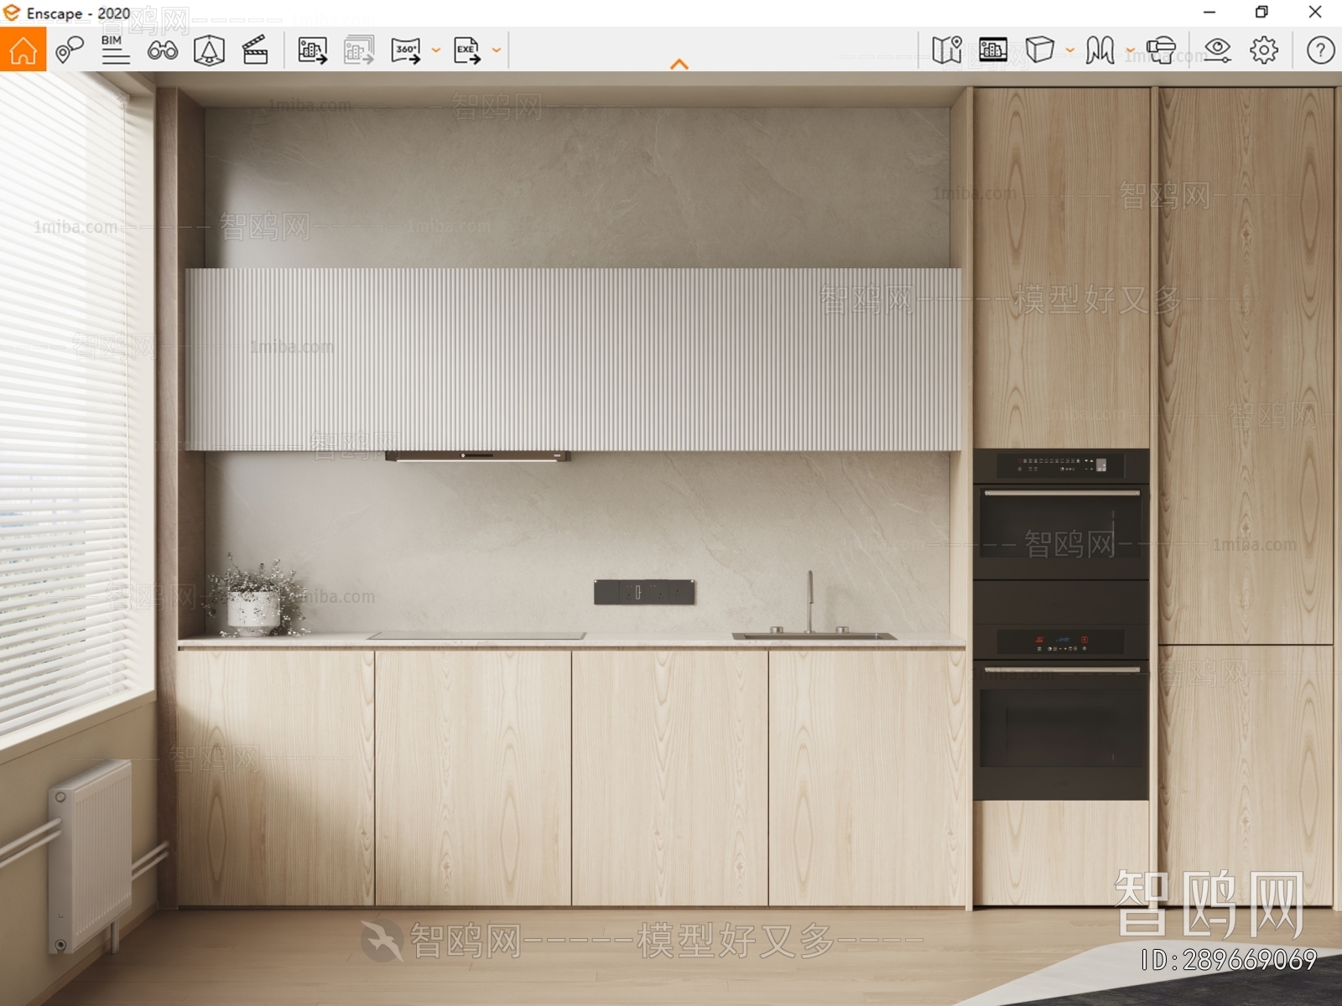This screenshot has height=1006, width=1342.
Task: Enable VR Headset mode
Action: [1162, 50]
